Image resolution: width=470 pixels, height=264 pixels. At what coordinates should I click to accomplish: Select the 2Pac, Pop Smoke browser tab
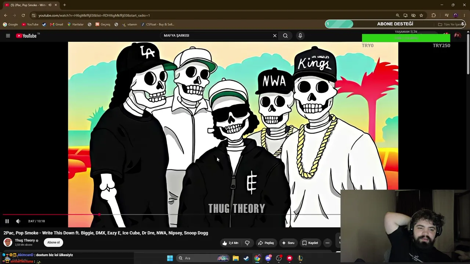point(31,5)
